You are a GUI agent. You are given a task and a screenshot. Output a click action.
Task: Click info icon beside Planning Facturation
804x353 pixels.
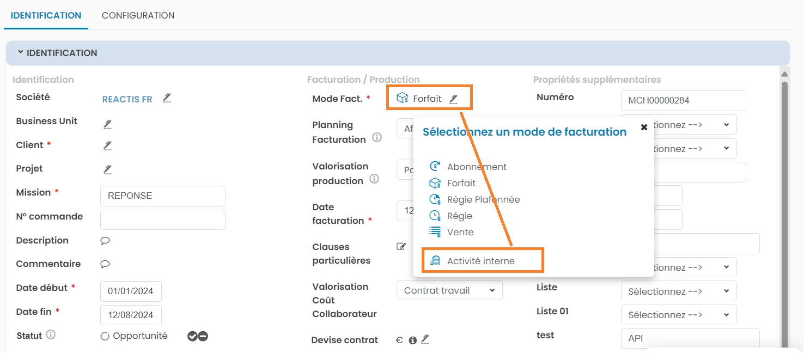point(376,138)
